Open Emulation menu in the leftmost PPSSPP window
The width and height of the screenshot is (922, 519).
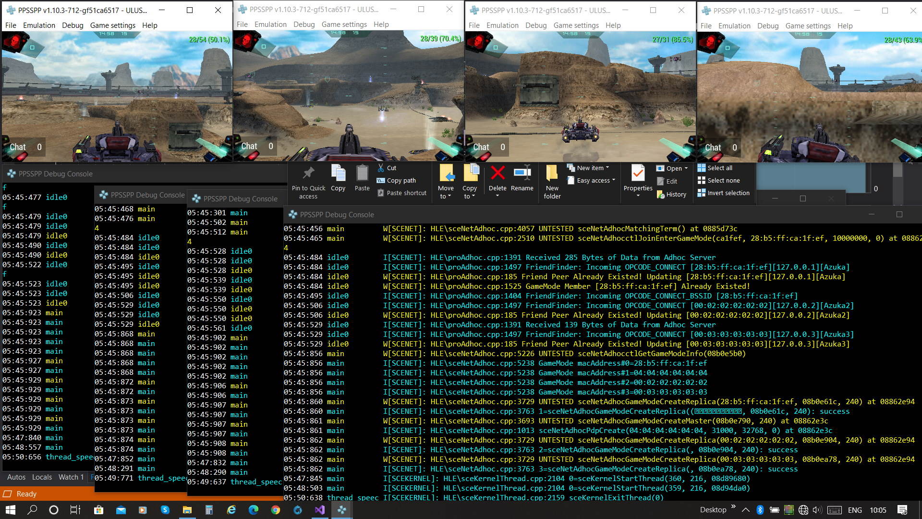[x=39, y=25]
